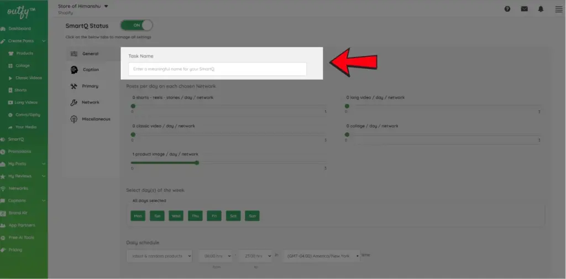Click the help question mark icon
Image resolution: width=566 pixels, height=279 pixels.
(x=507, y=9)
